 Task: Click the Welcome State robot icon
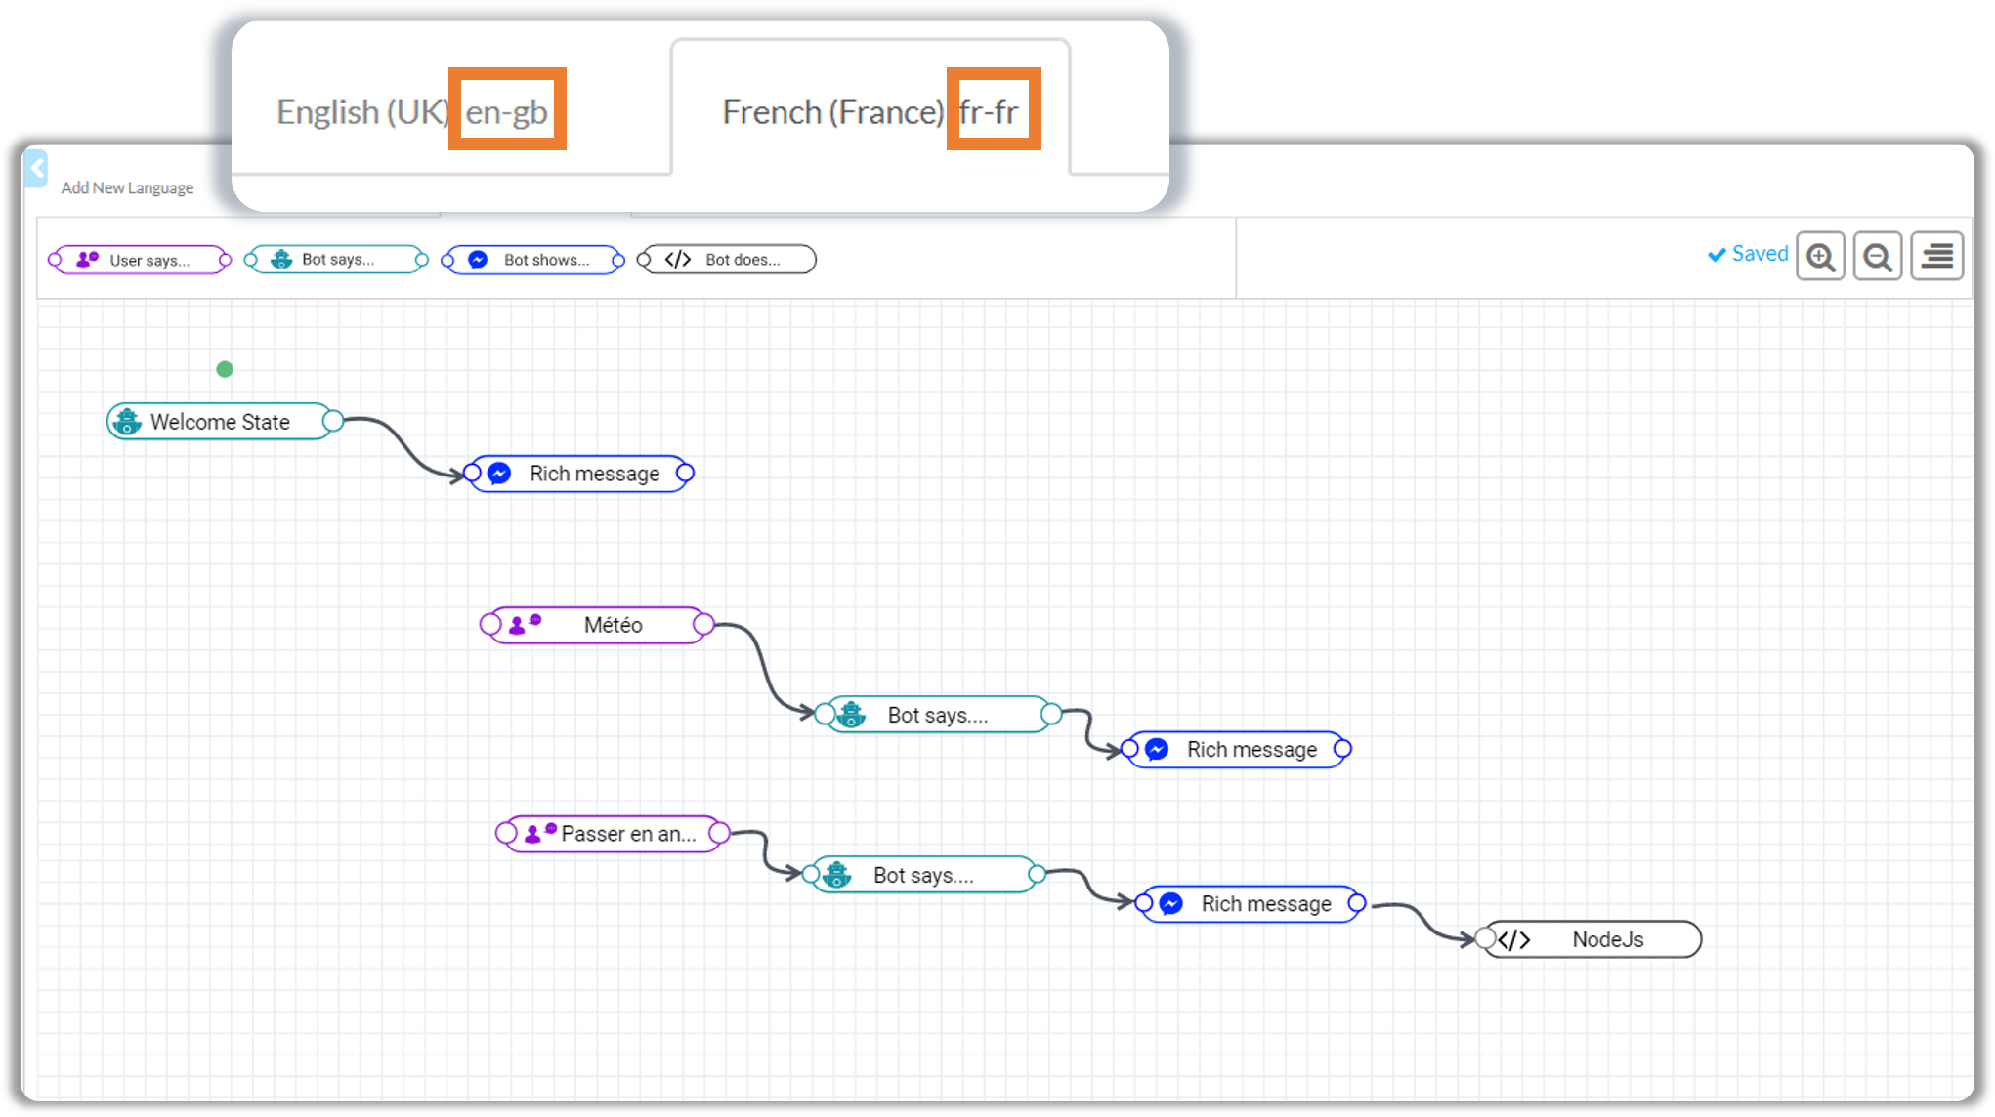(127, 422)
